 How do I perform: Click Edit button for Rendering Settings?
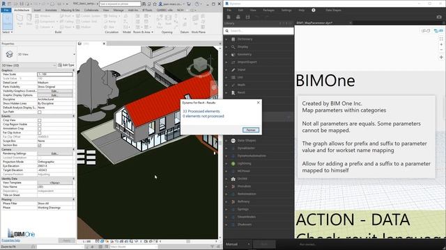point(55,153)
